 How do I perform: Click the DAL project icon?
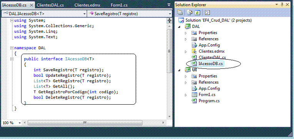[188, 26]
